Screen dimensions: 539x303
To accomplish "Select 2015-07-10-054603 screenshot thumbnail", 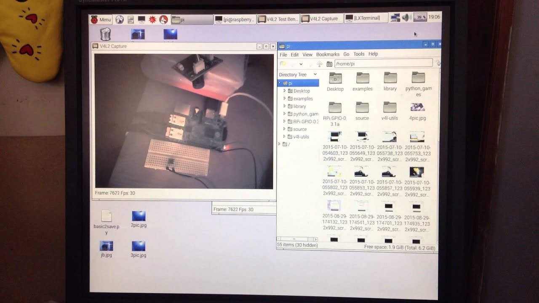I will [x=335, y=136].
